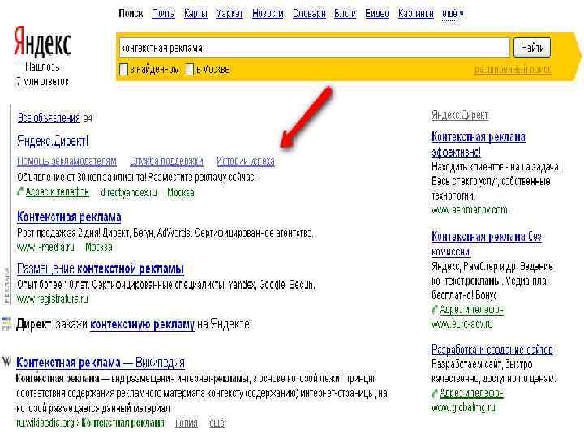This screenshot has width=584, height=438.
Task: Click phone icon next to directyandex.ru address link
Action: click(x=20, y=191)
